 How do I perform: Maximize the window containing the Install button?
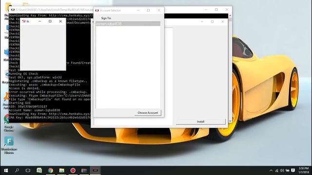coord(212,21)
